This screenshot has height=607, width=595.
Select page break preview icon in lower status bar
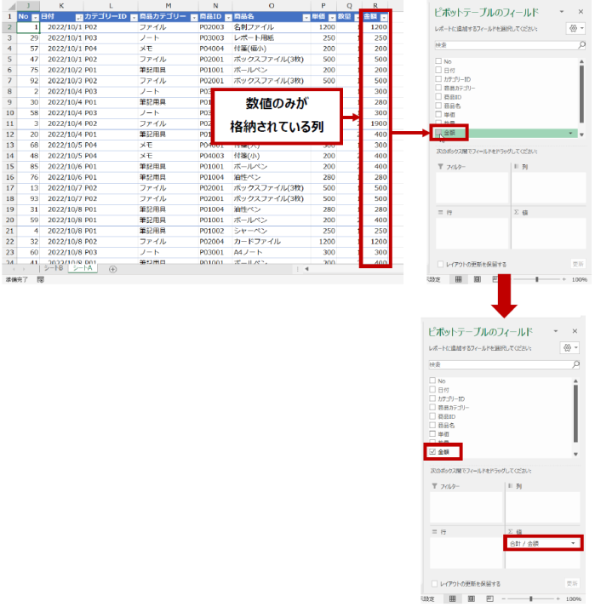[x=489, y=598]
